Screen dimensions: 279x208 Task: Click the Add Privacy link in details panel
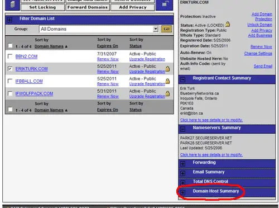(x=262, y=30)
